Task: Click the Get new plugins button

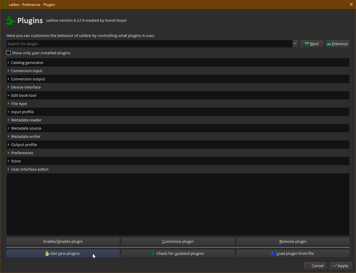Action: (63, 253)
